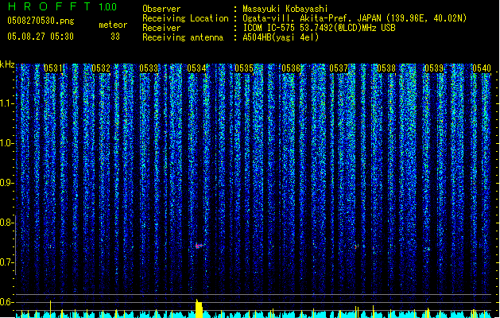Click the 0.9 frequency axis label

[x=7, y=183]
